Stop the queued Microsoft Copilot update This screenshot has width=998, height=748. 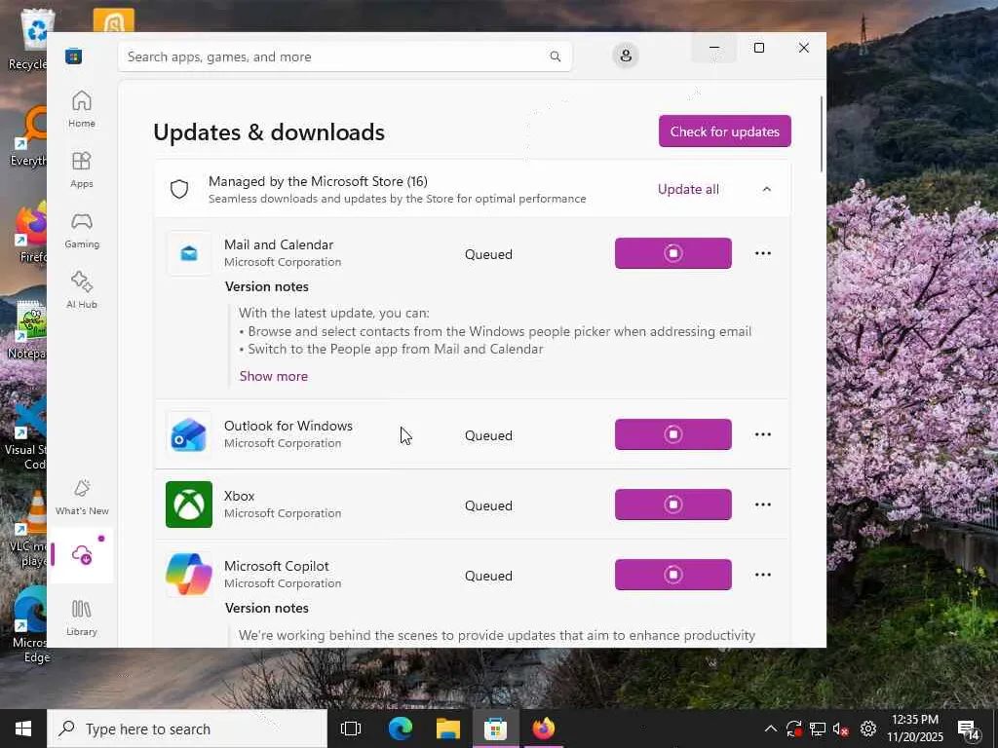click(x=672, y=575)
